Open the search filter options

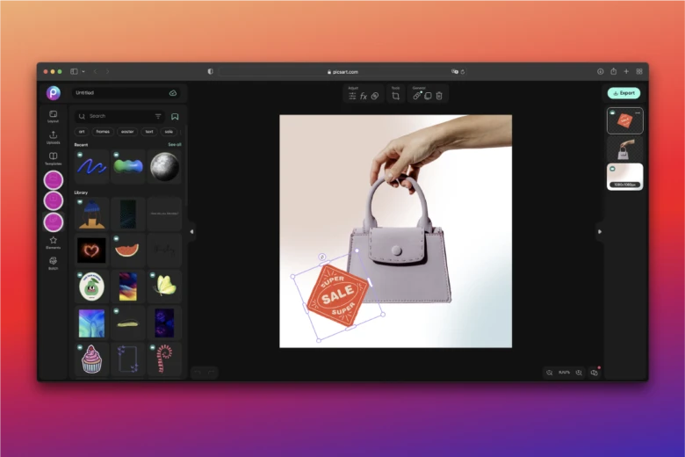click(x=158, y=116)
